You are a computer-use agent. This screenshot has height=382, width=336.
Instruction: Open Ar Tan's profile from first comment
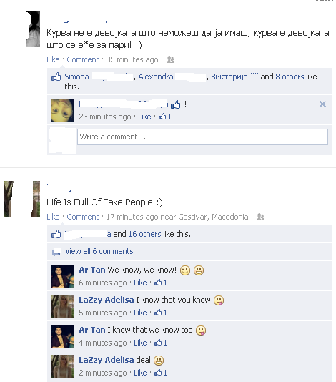point(92,270)
